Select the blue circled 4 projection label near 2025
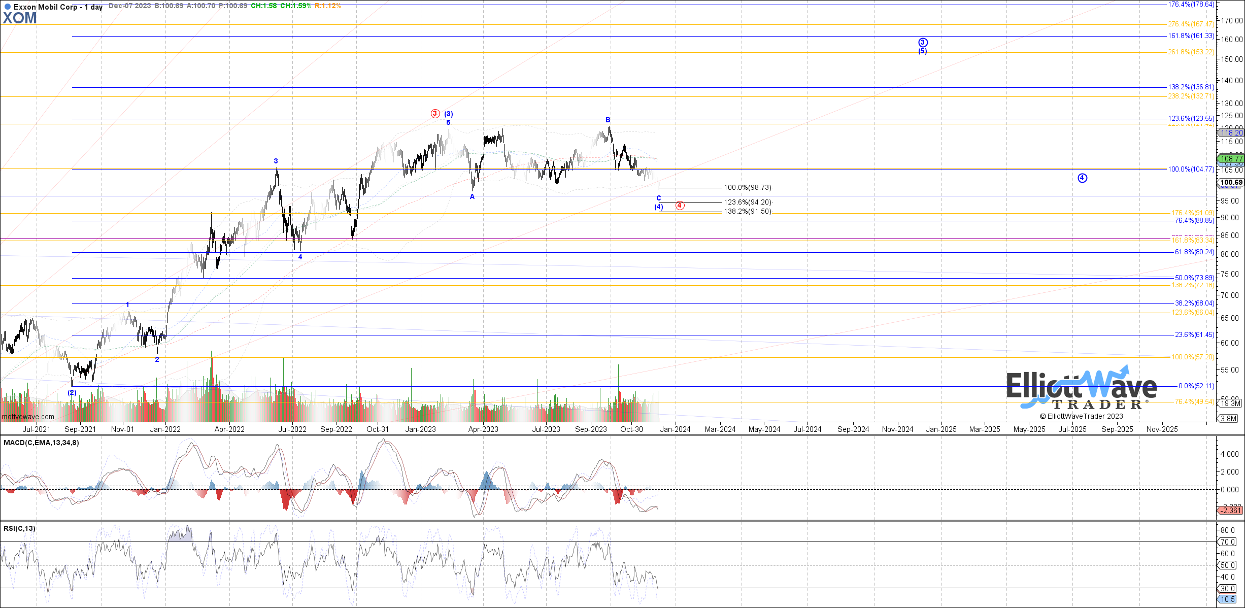Viewport: 1245px width, 608px height. click(x=1083, y=178)
